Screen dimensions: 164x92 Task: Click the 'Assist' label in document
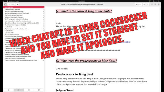tap(59, 23)
